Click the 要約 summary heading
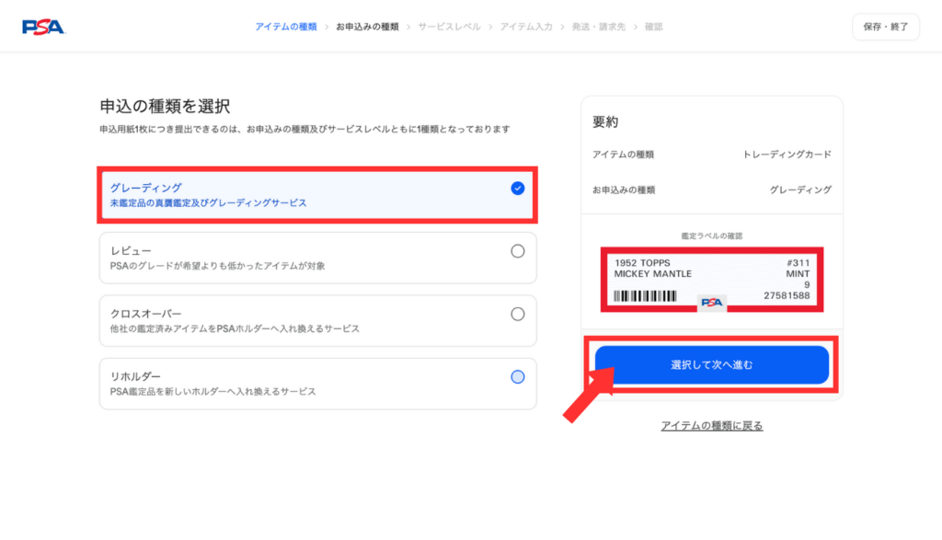 [605, 122]
